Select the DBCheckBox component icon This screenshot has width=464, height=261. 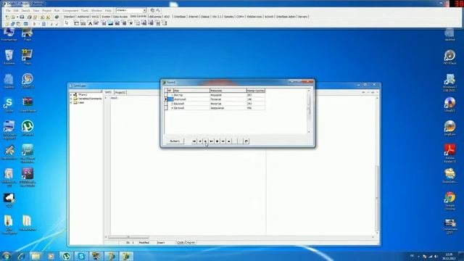point(130,23)
